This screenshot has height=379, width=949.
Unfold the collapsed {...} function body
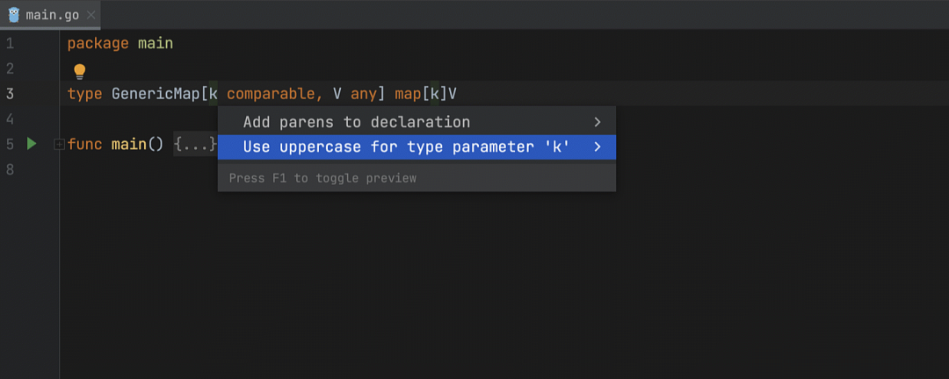coord(195,144)
